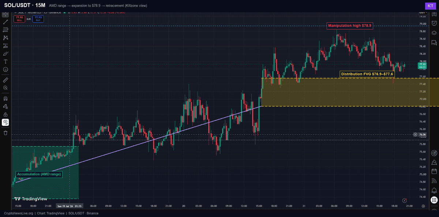Open the time axis settings gear
Image resolution: width=439 pixels, height=217 pixels.
click(x=423, y=206)
